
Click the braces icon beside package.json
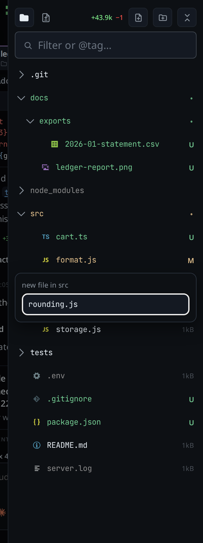tap(37, 422)
